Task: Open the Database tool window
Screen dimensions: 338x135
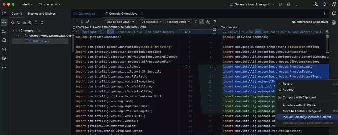Action: click(x=334, y=22)
